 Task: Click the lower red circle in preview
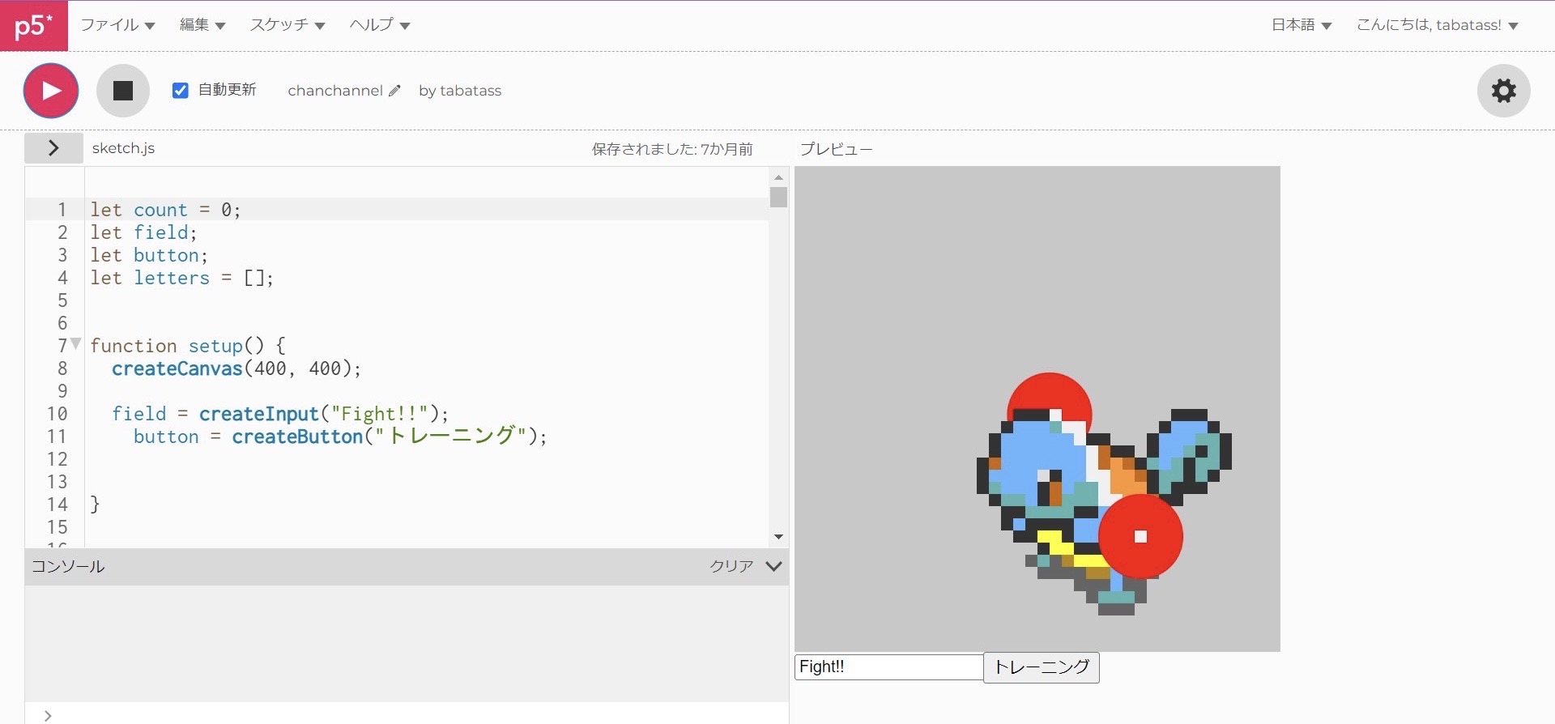[1140, 536]
